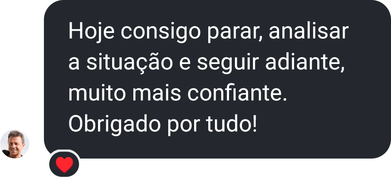Click the word "Obrigado" in the message
This screenshot has height=177, width=391.
114,124
